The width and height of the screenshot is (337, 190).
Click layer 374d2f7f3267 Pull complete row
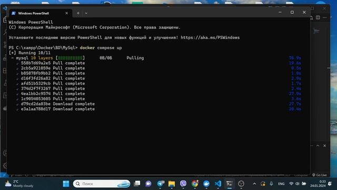pyautogui.click(x=51, y=89)
